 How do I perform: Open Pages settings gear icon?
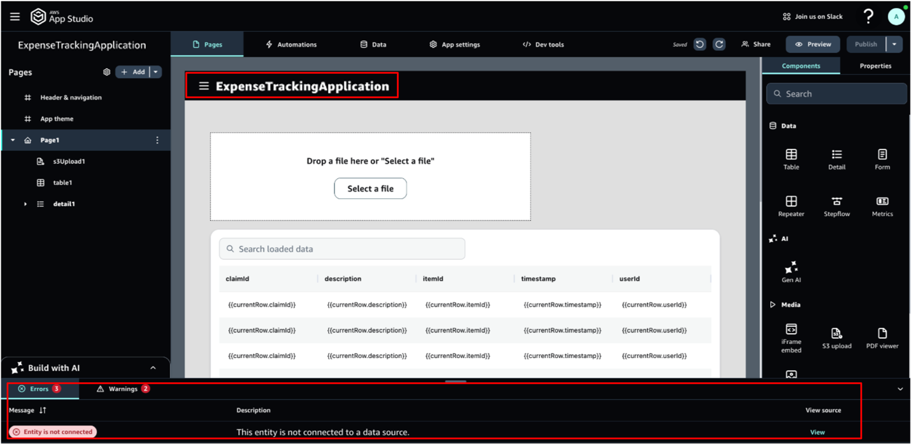(106, 72)
